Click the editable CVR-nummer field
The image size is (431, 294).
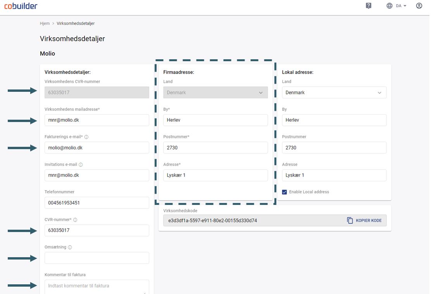click(97, 230)
